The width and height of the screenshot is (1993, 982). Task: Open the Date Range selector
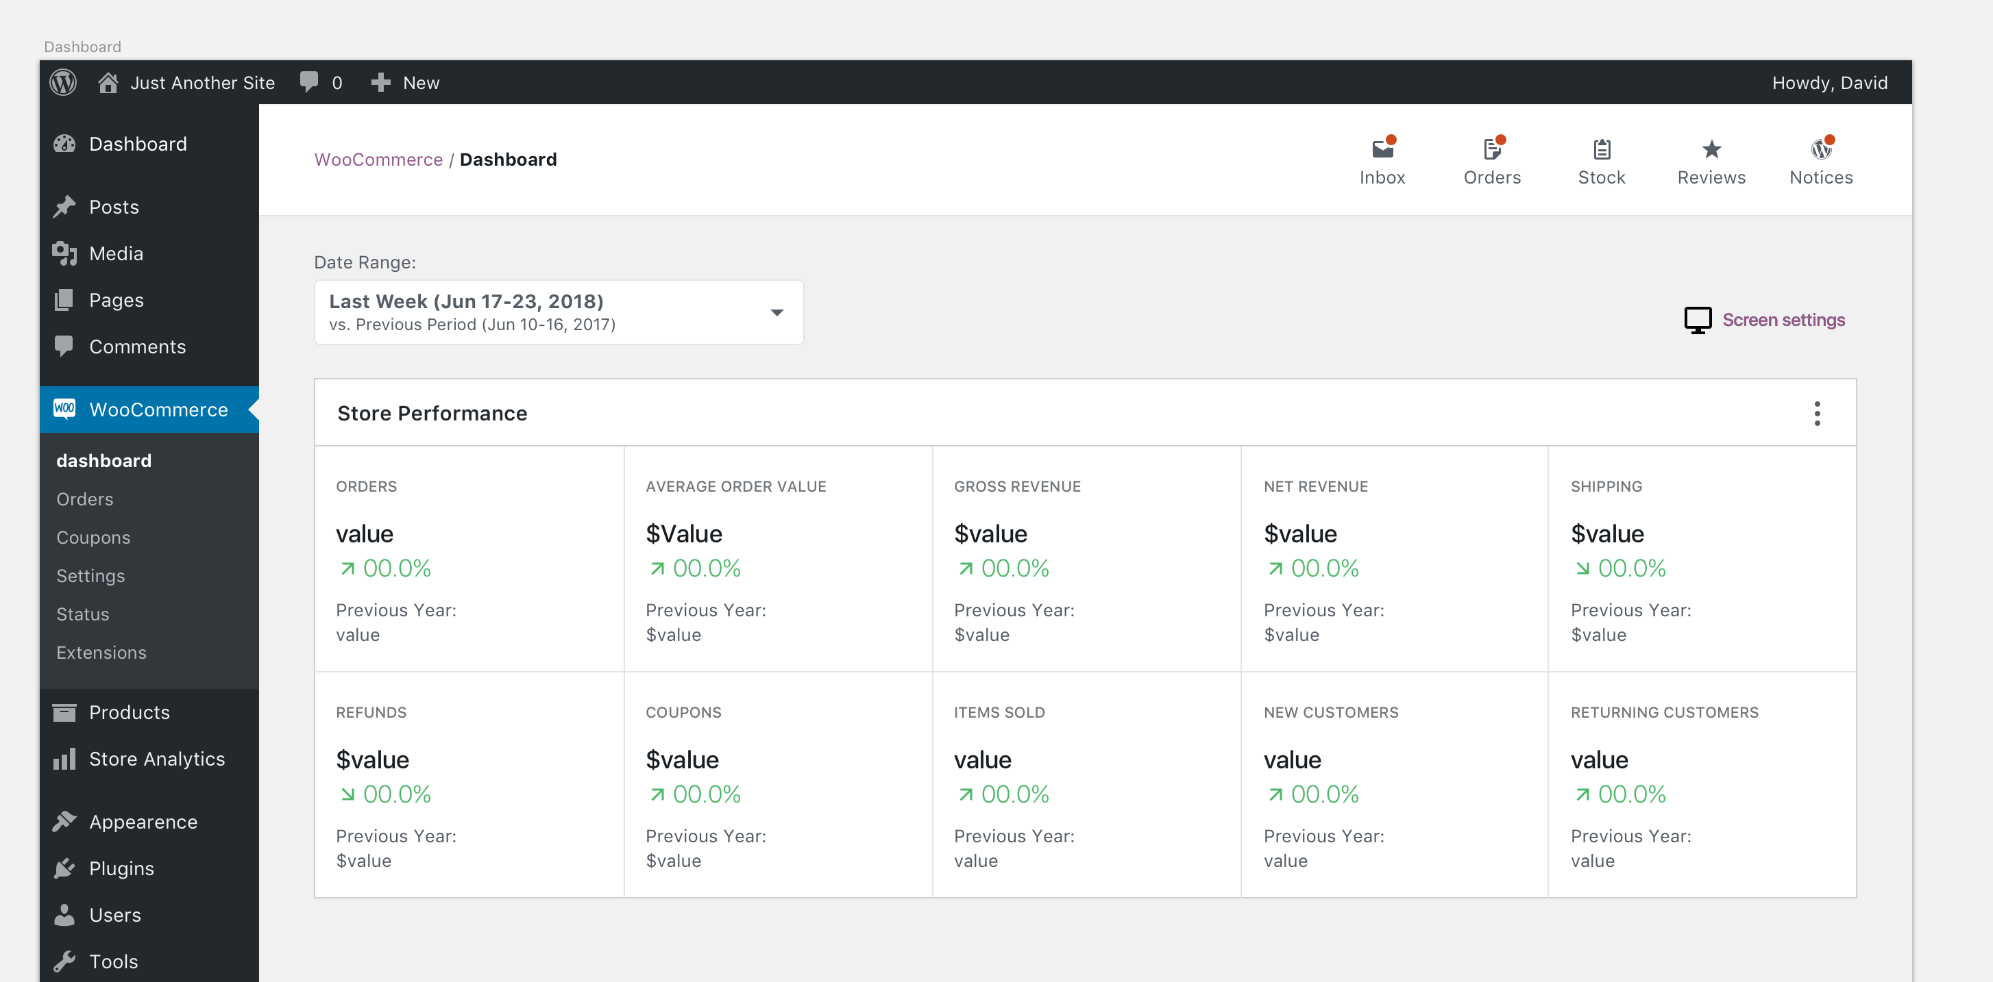coord(559,312)
